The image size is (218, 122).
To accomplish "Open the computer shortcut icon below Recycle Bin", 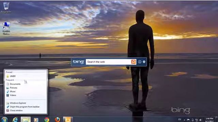I will (x=6, y=28).
